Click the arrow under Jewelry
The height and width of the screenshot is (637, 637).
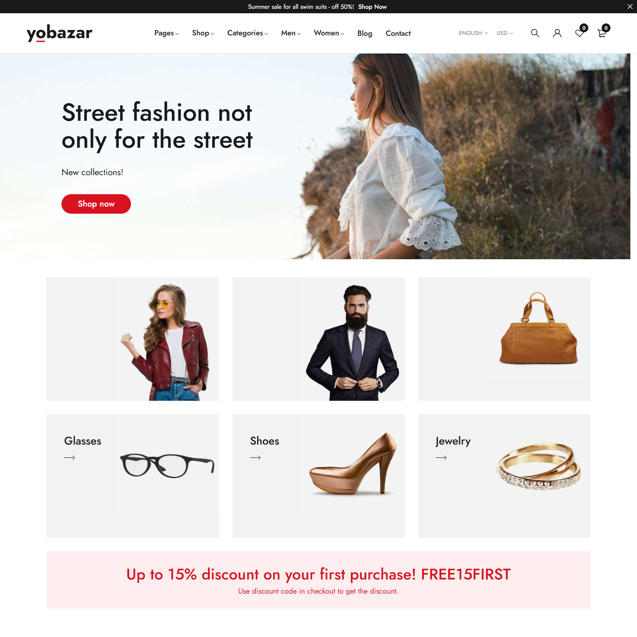point(441,457)
